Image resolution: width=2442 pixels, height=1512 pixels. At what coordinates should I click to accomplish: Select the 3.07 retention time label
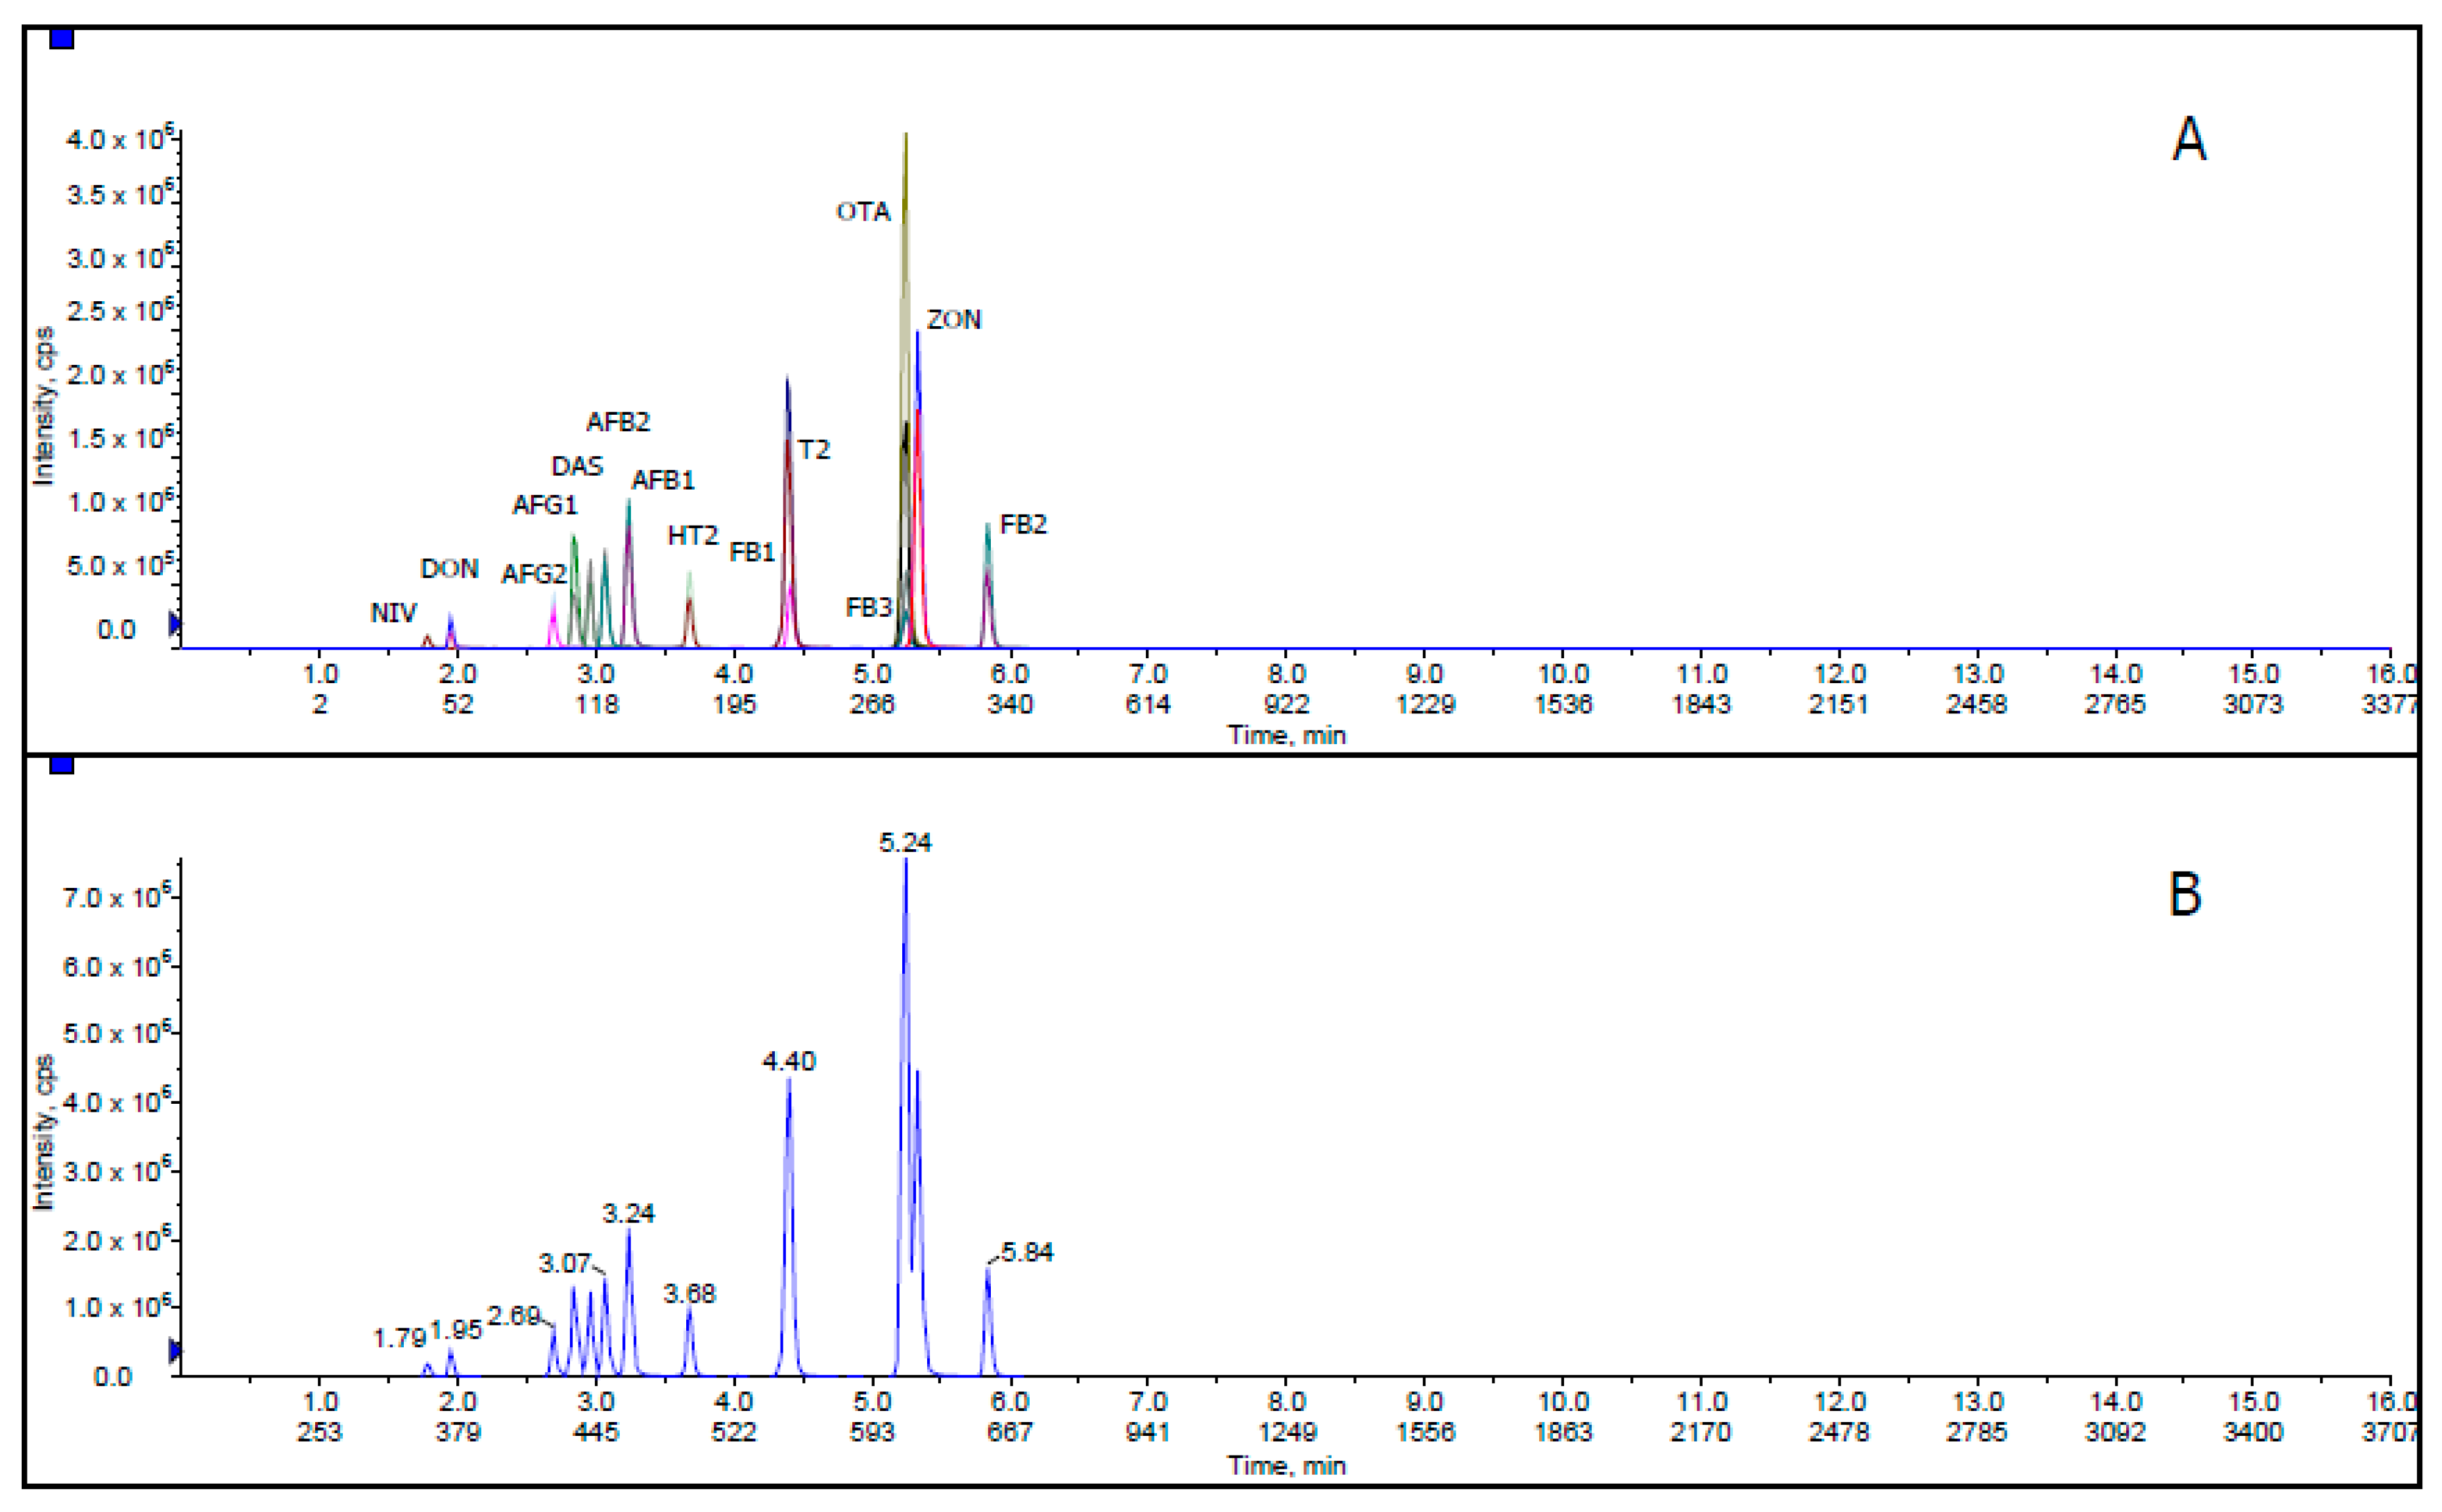click(x=564, y=1264)
